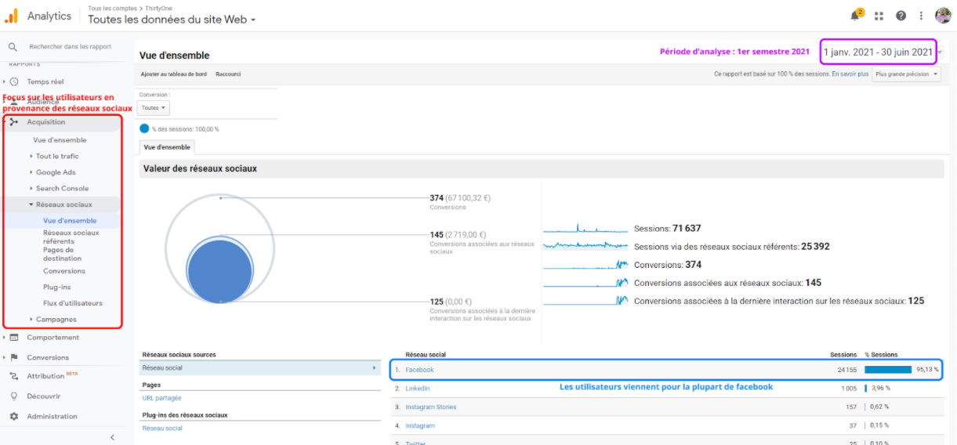Click the Facebook 95,13 % sessions bar

888,370
